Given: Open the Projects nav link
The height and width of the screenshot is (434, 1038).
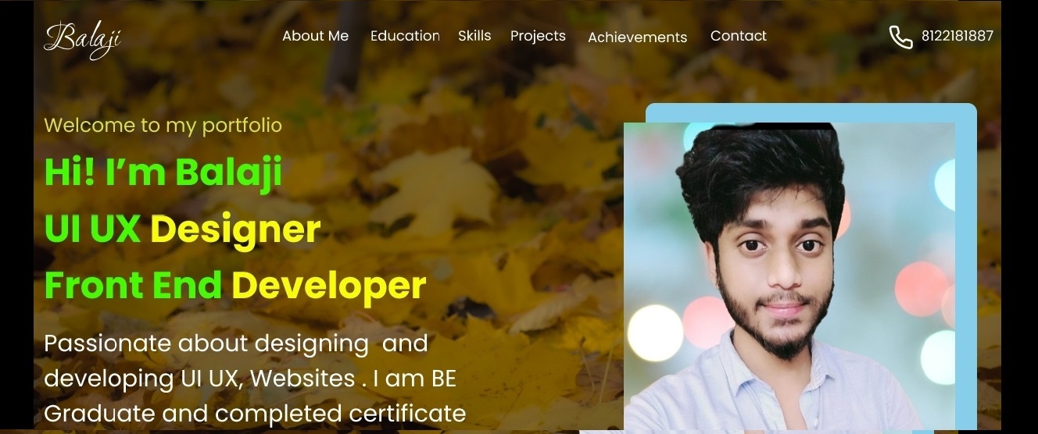Looking at the screenshot, I should [x=538, y=37].
